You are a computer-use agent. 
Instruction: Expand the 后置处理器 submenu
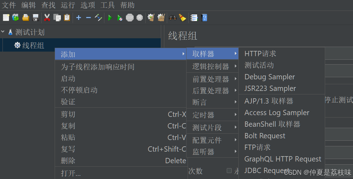[x=213, y=91]
